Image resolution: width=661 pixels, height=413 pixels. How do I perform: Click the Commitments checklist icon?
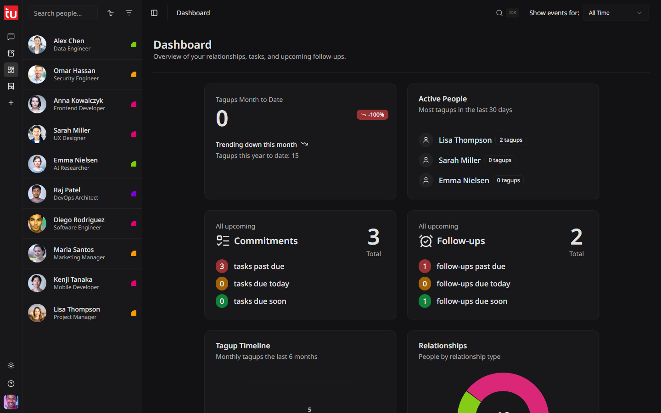(223, 241)
